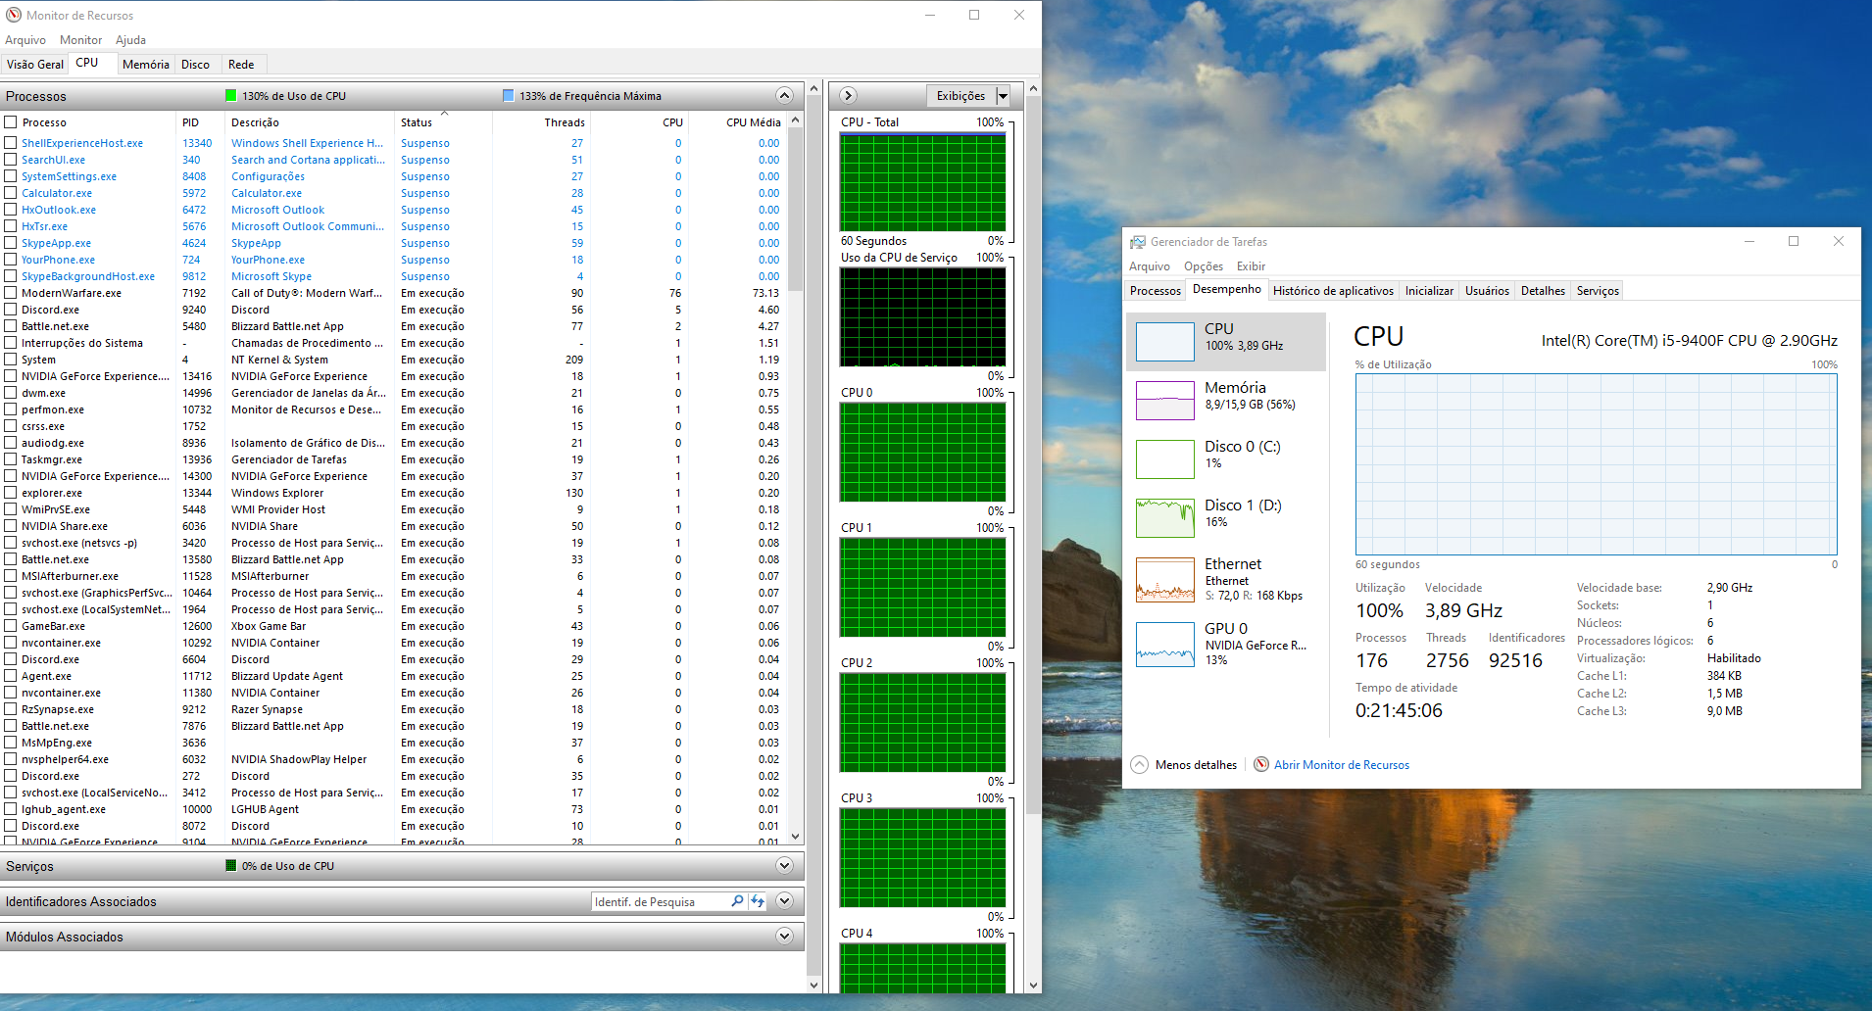The height and width of the screenshot is (1011, 1872).
Task: Open the Exibições dropdown arrow
Action: [x=1003, y=96]
